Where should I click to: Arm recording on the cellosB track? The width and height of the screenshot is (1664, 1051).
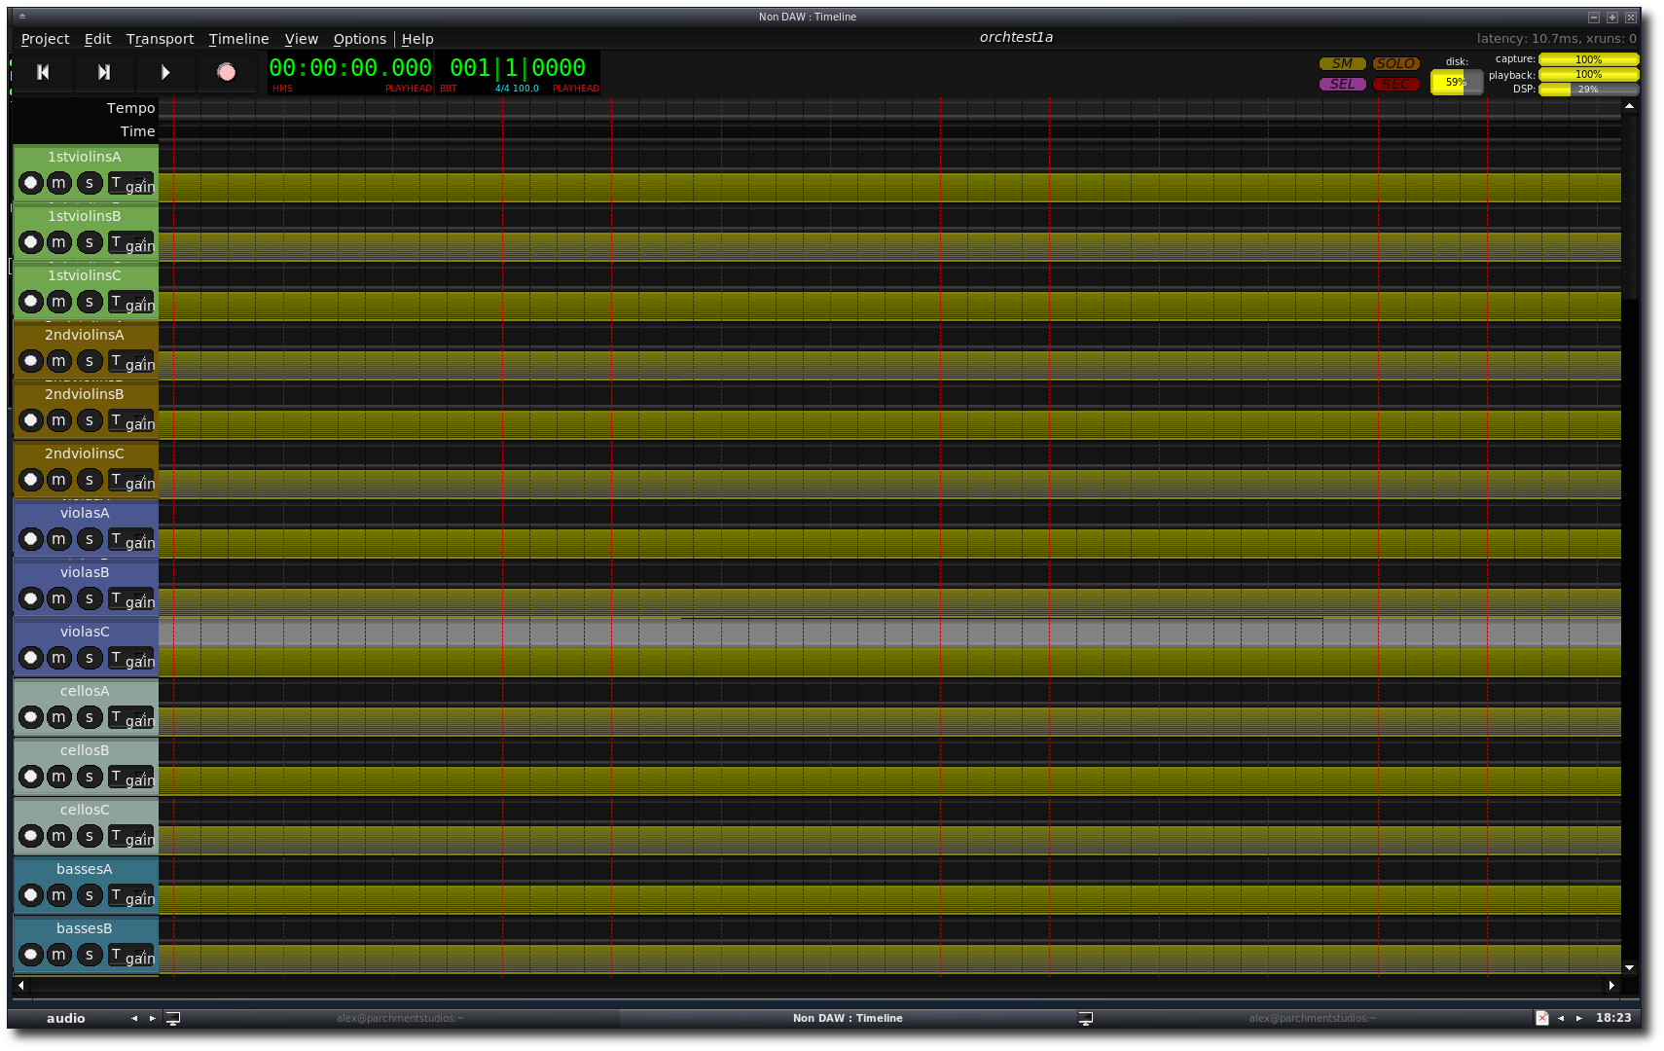pos(31,777)
